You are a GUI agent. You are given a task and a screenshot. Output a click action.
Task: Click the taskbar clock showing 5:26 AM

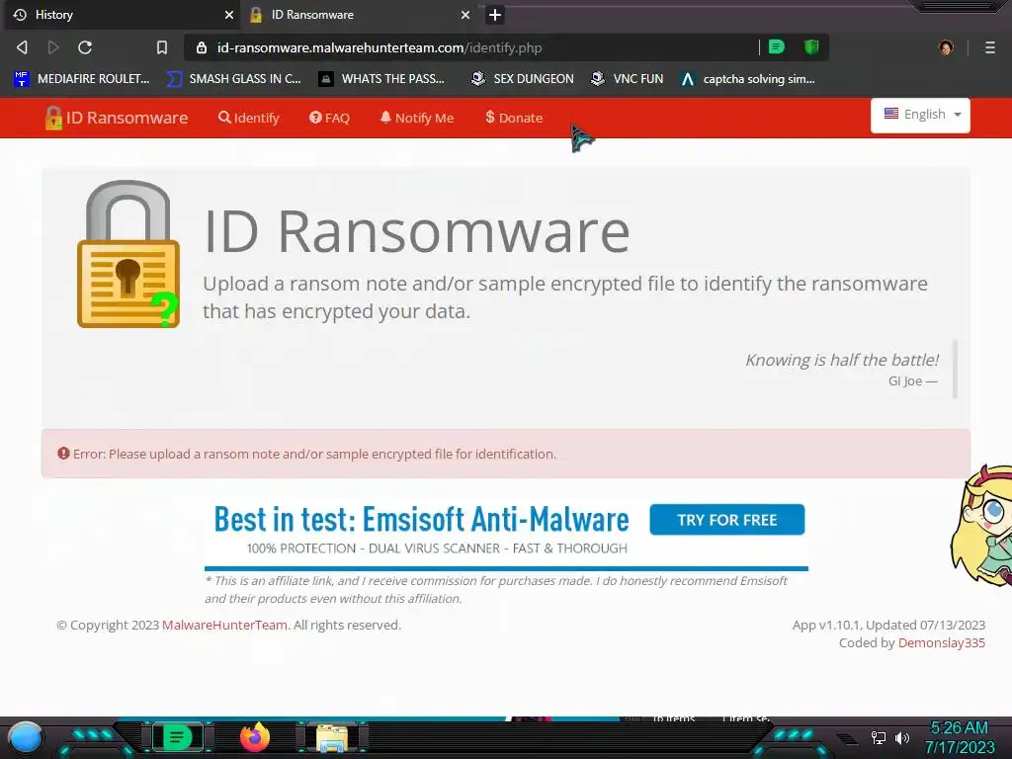[x=960, y=737]
